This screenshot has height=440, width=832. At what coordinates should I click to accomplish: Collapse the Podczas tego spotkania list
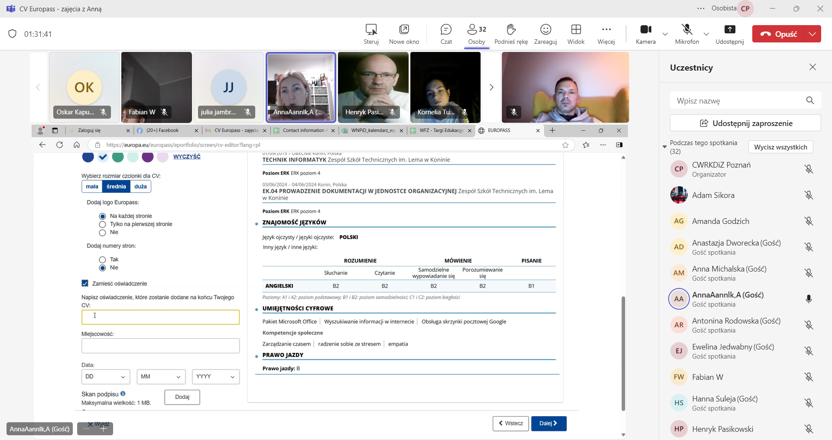(x=665, y=147)
